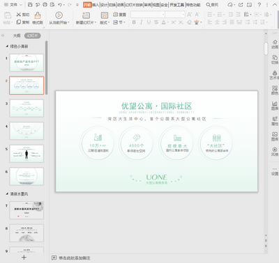Collapse the 清新水墨风 section
Image resolution: width=279 pixels, height=263 pixels.
pyautogui.click(x=7, y=194)
